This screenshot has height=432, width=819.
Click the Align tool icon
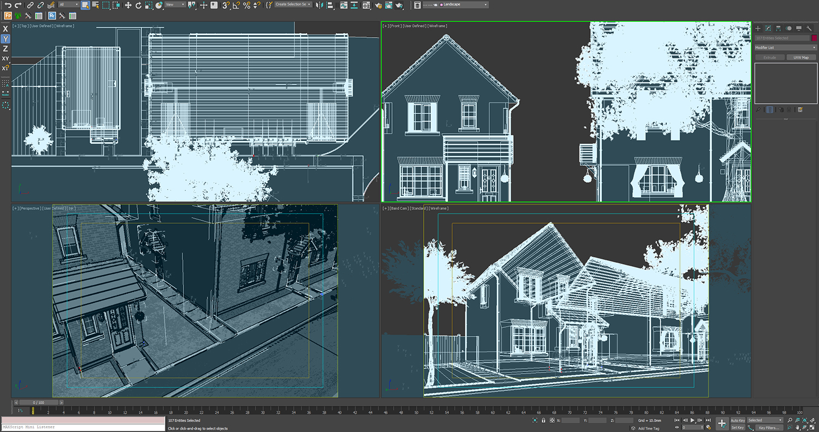tap(330, 5)
